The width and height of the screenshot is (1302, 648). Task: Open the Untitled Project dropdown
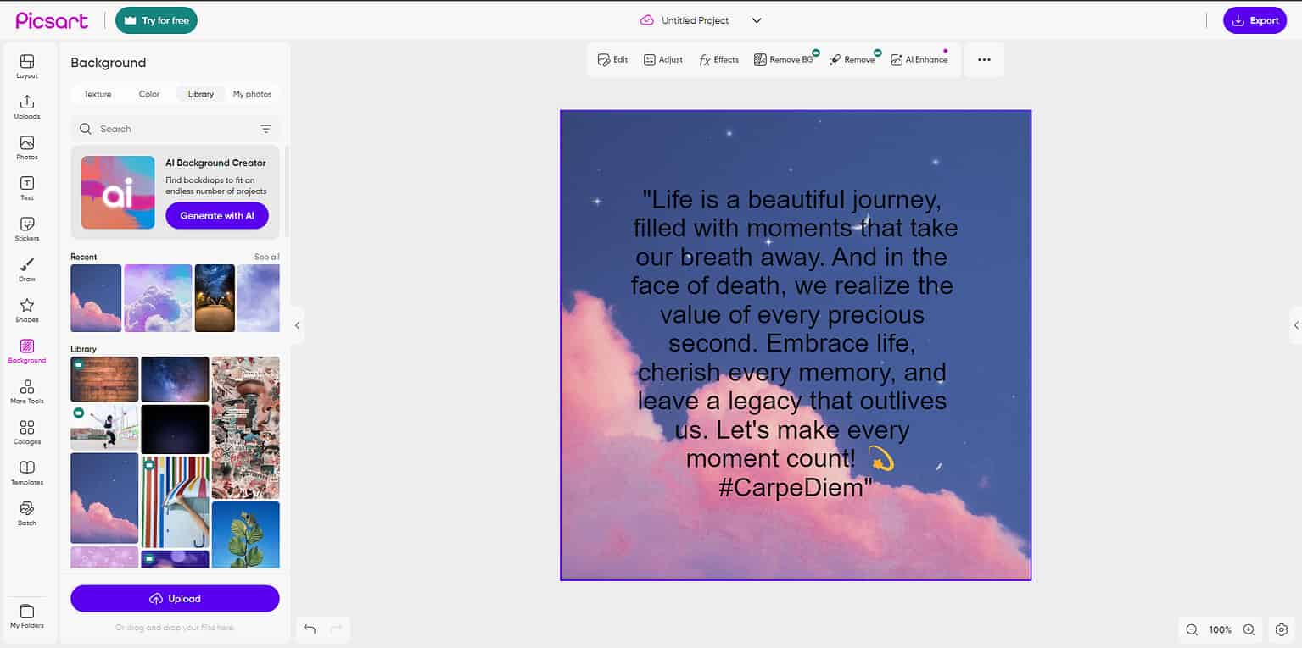coord(755,19)
